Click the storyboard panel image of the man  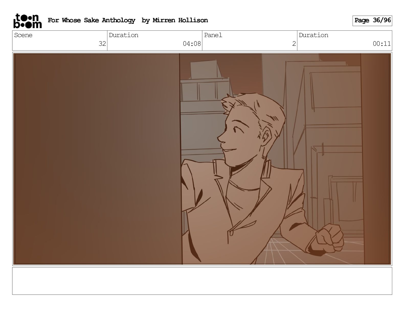(x=202, y=159)
